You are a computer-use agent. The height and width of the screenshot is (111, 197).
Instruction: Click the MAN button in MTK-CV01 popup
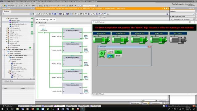(x=118, y=52)
